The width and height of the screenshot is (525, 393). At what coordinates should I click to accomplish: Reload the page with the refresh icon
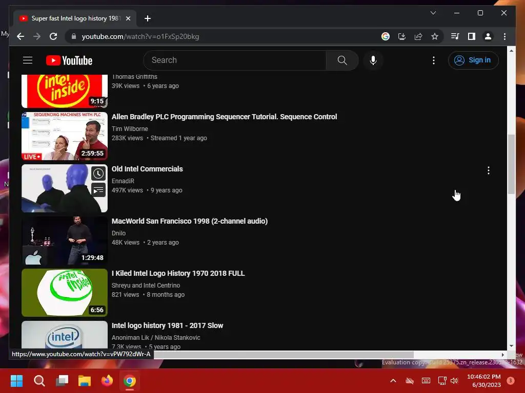coord(53,36)
